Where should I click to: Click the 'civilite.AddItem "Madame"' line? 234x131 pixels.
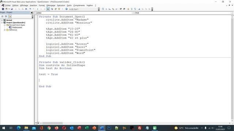67,20
